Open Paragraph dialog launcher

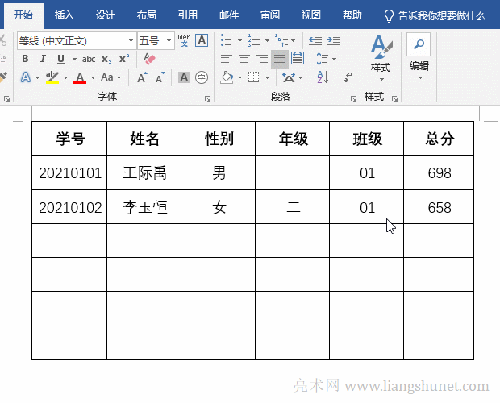(x=353, y=99)
